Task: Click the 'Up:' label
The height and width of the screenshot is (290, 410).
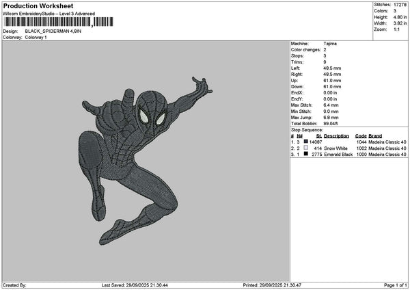Action: (x=295, y=81)
